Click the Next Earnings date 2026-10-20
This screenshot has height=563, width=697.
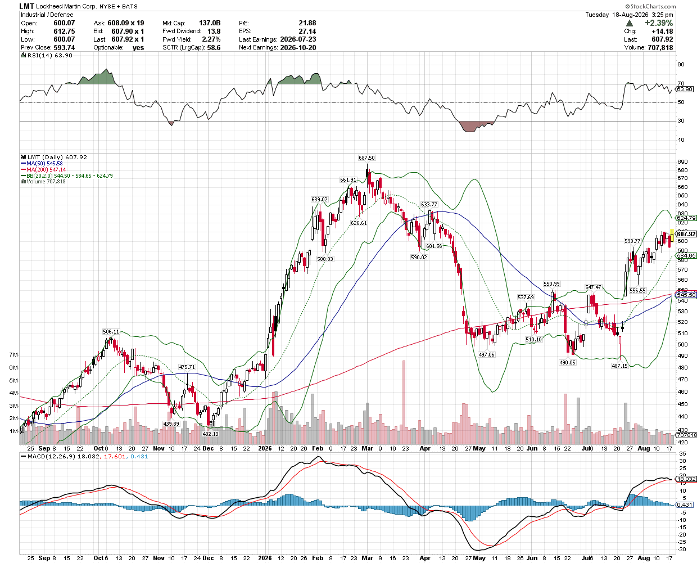(x=298, y=48)
